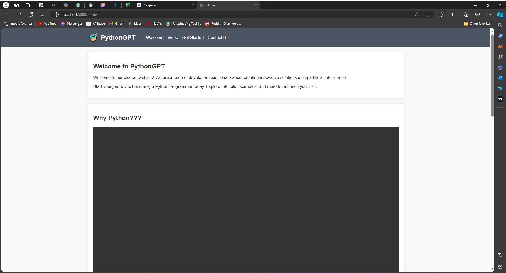The image size is (506, 273).
Task: Open sidebar Shopping tag icon
Action: click(x=500, y=36)
